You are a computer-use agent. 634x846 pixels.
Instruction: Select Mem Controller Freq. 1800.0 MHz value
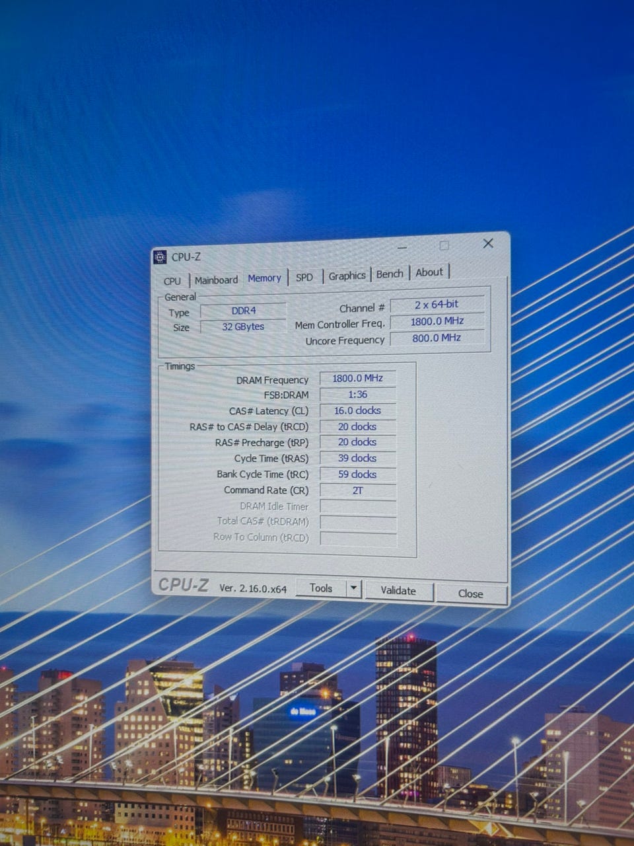[x=437, y=321]
